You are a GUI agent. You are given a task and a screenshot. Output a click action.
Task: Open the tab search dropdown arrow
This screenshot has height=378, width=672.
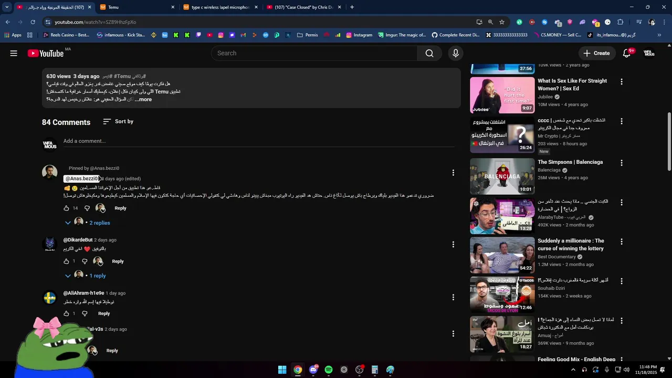pos(7,7)
